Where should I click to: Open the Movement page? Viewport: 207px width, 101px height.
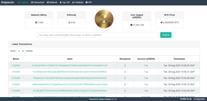pyautogui.click(x=38, y=2)
